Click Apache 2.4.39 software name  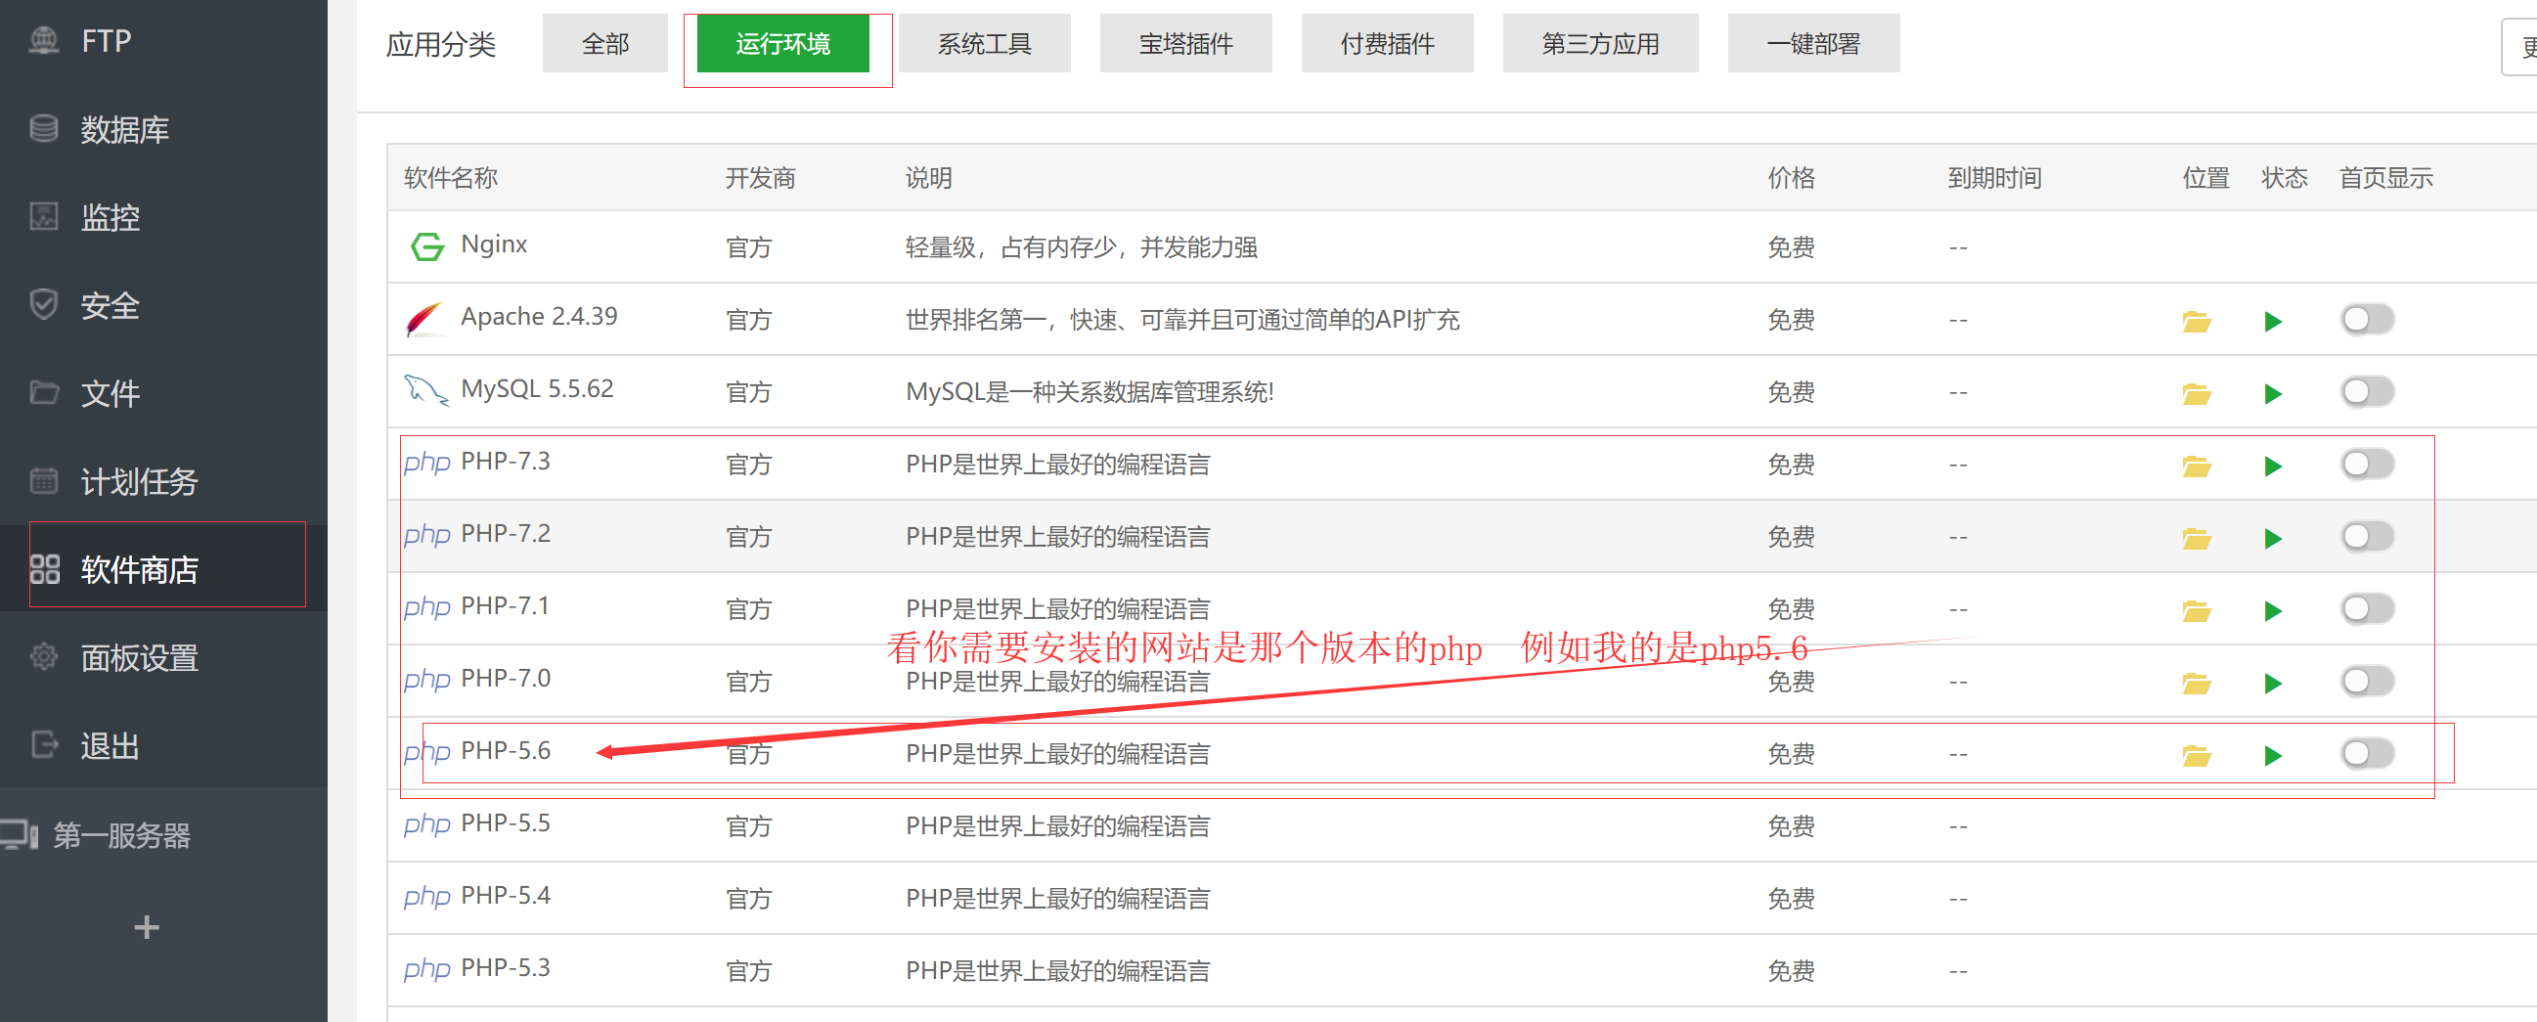pos(539,316)
